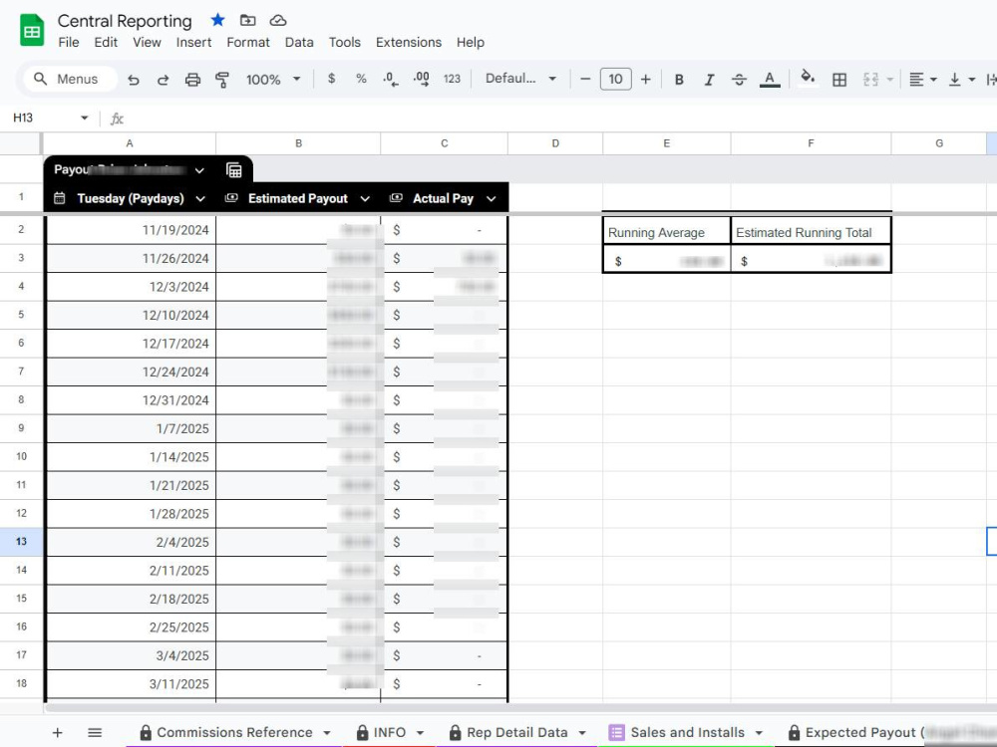
Task: Star the Central Reporting document
Action: tap(218, 20)
